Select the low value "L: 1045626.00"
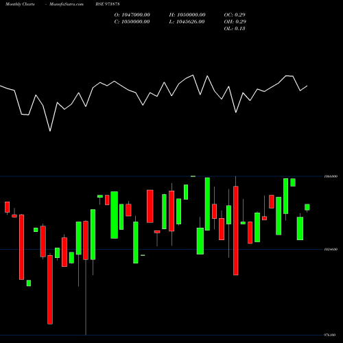 coord(187,22)
